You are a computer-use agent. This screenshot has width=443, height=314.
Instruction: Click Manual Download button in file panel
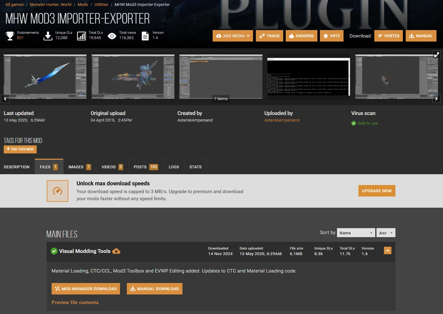(x=155, y=289)
